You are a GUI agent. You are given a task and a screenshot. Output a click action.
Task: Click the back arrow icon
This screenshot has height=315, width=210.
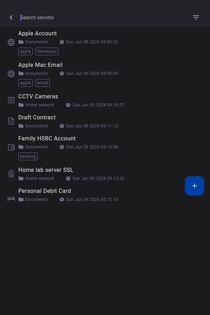click(11, 17)
